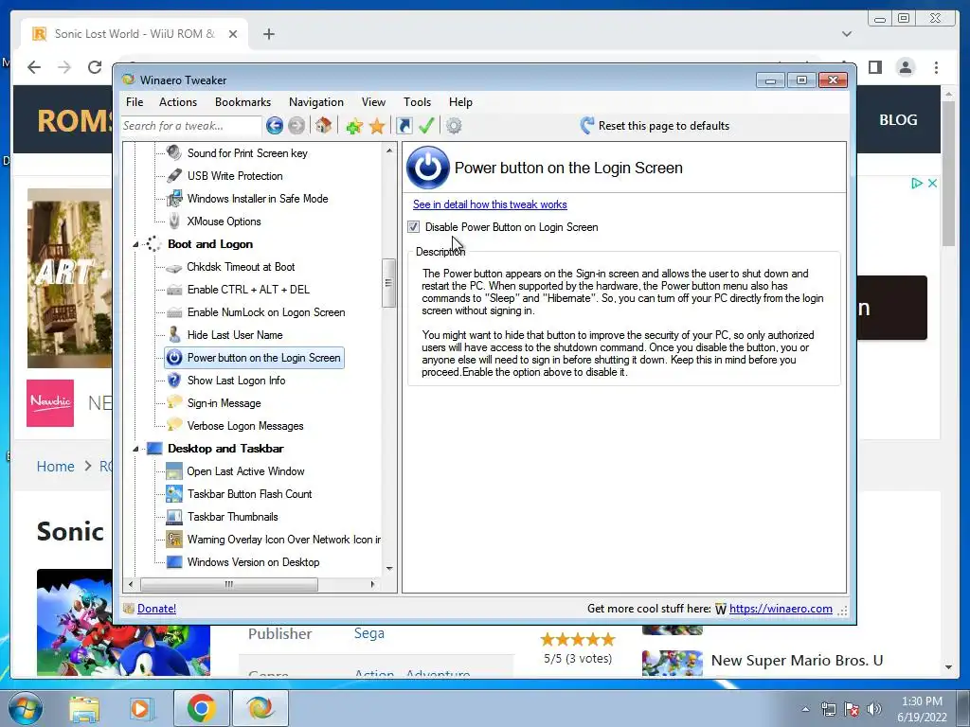This screenshot has width=970, height=727.
Task: Click the Windows Installer in Safe Mode icon
Action: (x=174, y=199)
